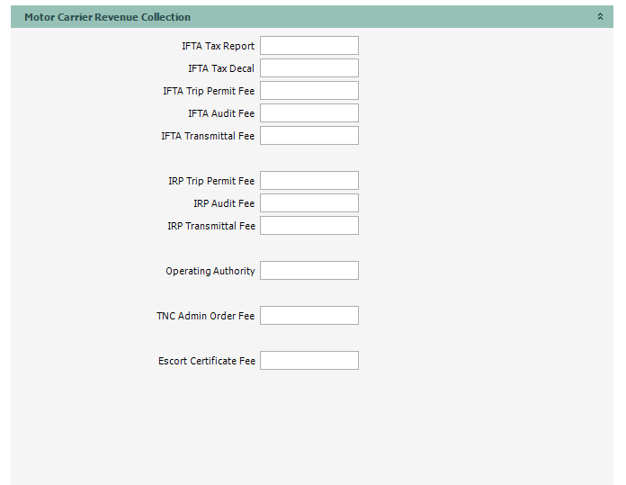This screenshot has height=485, width=626.
Task: Focus the IRP Transmittal Fee input
Action: [x=309, y=226]
